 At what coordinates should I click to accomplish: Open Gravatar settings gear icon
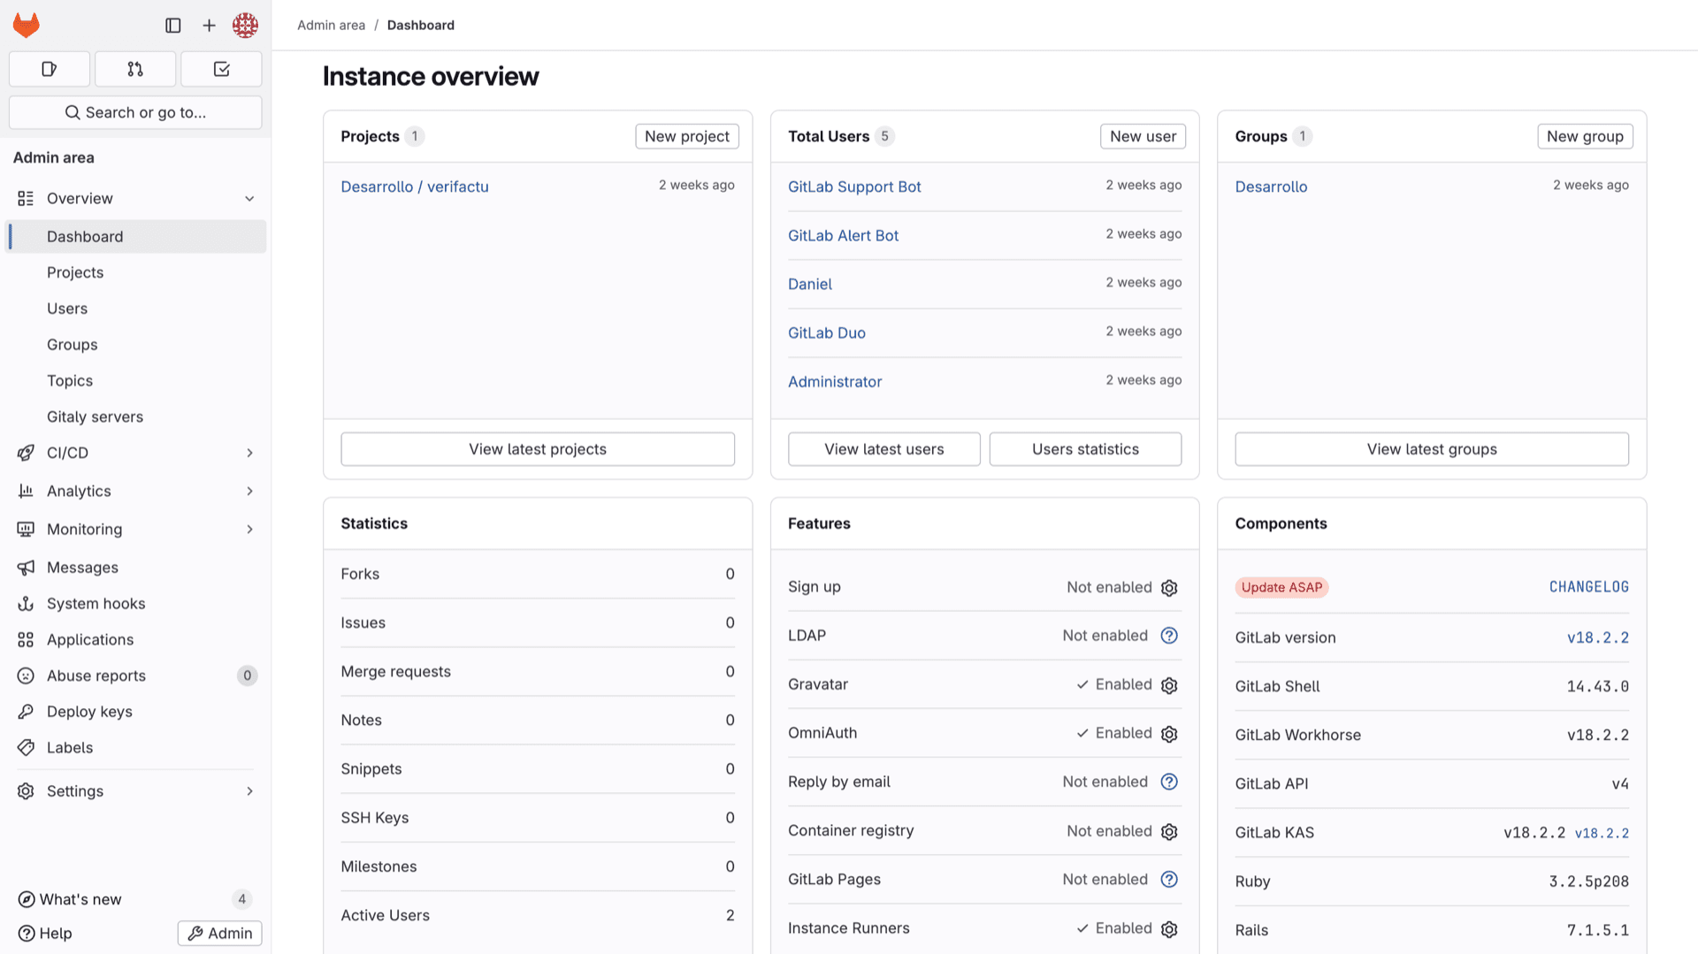(1169, 685)
